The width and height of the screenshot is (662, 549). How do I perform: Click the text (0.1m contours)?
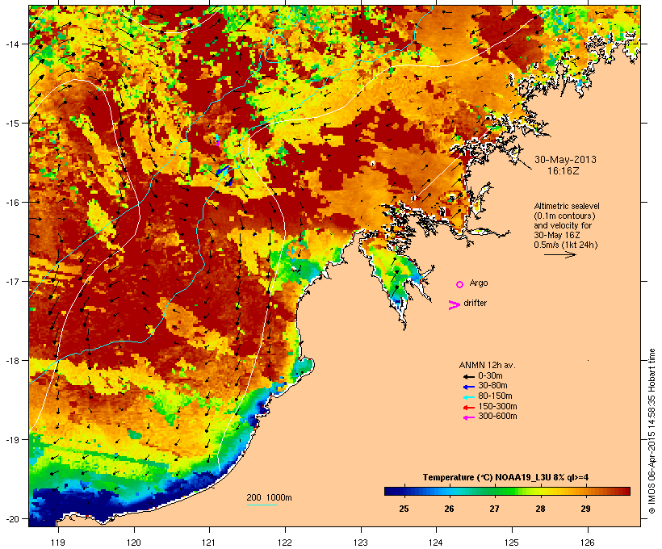coord(564,216)
